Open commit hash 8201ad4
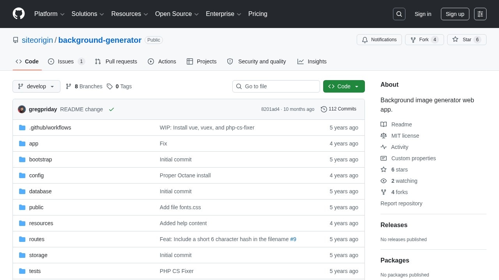Viewport: 499px width, 280px height. pyautogui.click(x=270, y=109)
